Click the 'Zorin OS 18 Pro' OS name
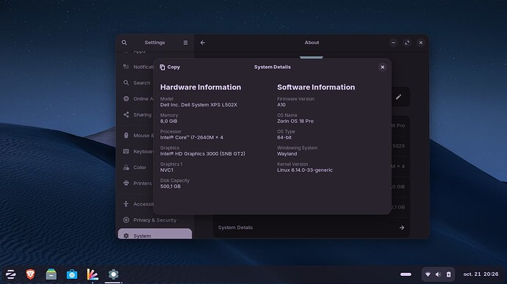Image resolution: width=507 pixels, height=284 pixels. click(x=295, y=121)
